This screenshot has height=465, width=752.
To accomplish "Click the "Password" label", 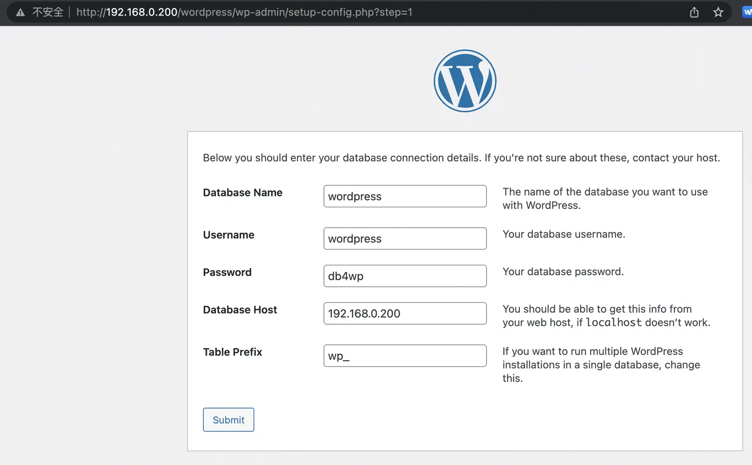I will [x=227, y=272].
